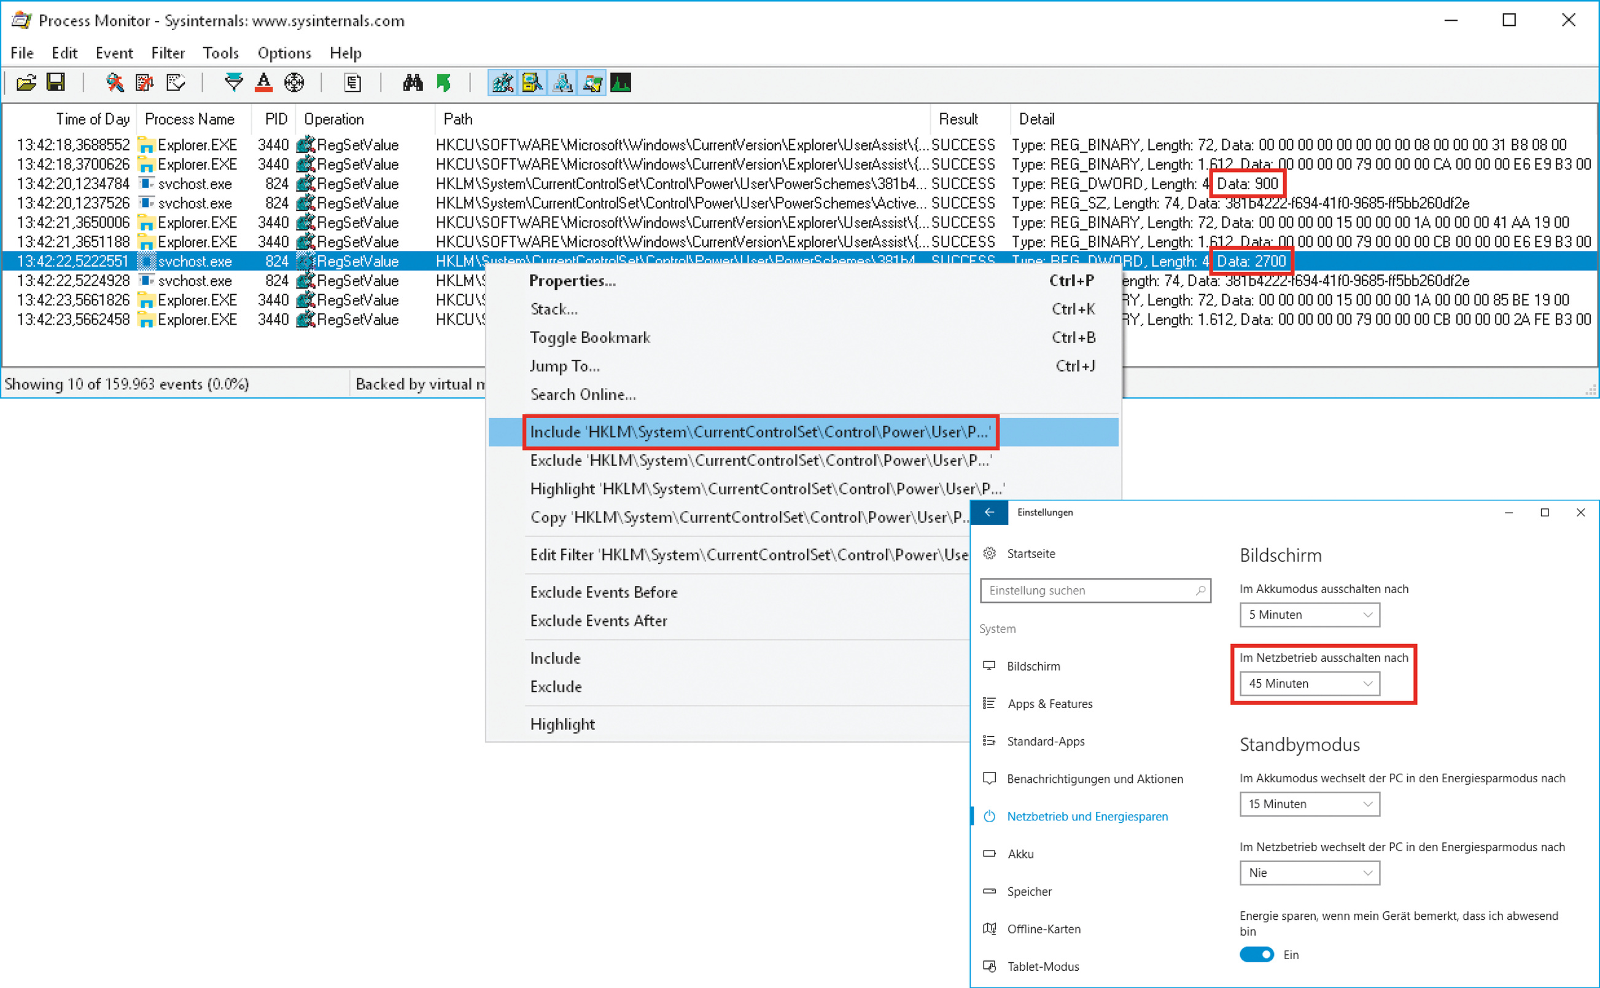Open Highlight settings via red A icon

(263, 83)
